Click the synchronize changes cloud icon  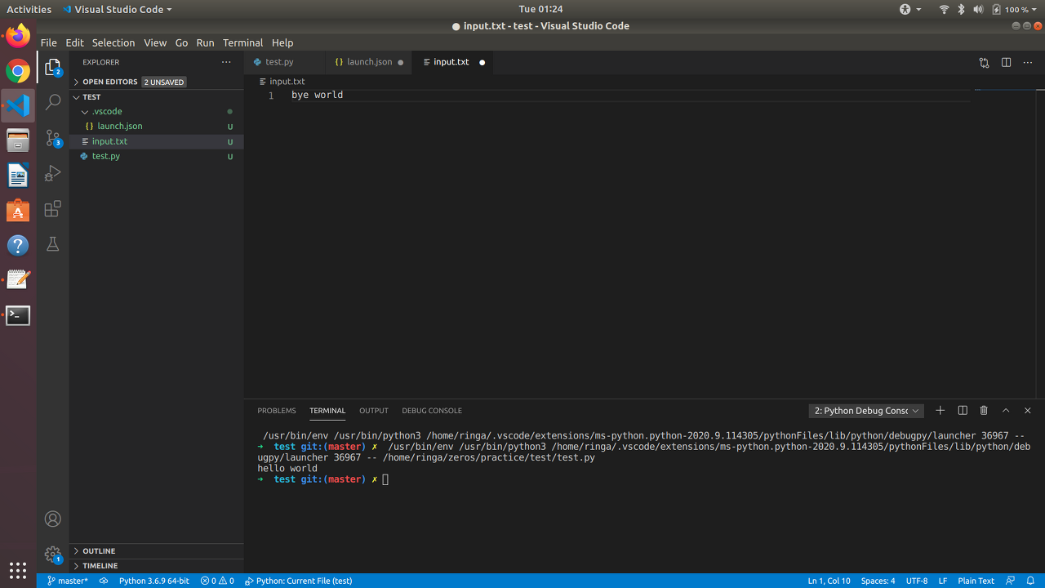(104, 581)
